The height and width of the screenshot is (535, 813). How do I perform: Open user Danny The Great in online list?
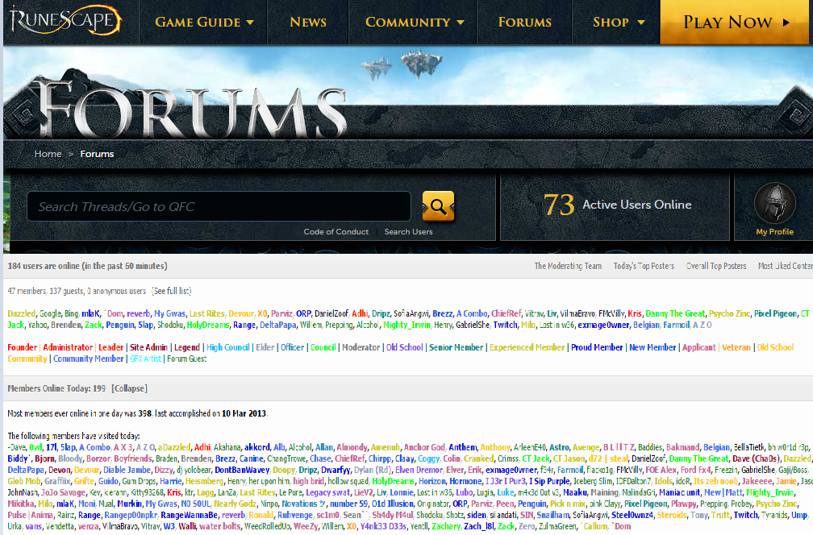point(675,314)
